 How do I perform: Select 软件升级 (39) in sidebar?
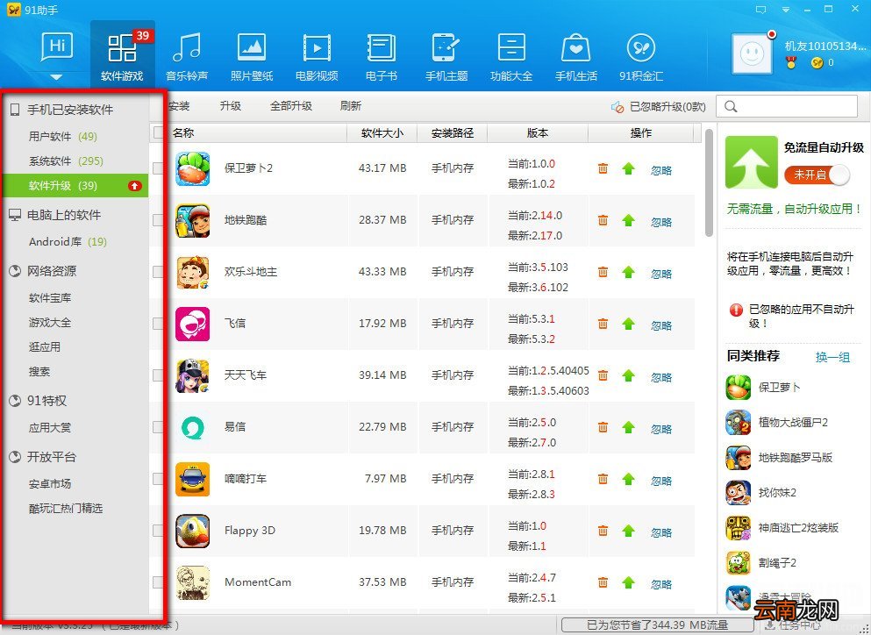click(76, 186)
